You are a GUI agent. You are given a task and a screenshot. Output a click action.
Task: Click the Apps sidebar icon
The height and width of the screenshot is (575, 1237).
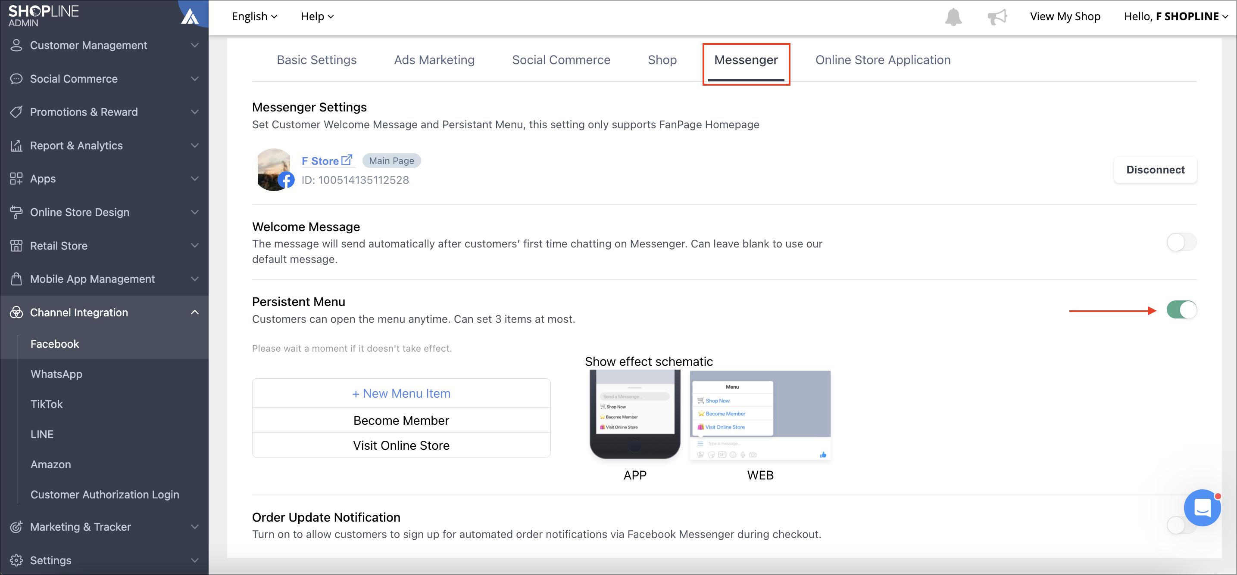pyautogui.click(x=16, y=179)
